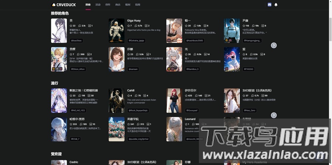Open the 指南 tab
The width and height of the screenshot is (332, 165).
tap(138, 5)
